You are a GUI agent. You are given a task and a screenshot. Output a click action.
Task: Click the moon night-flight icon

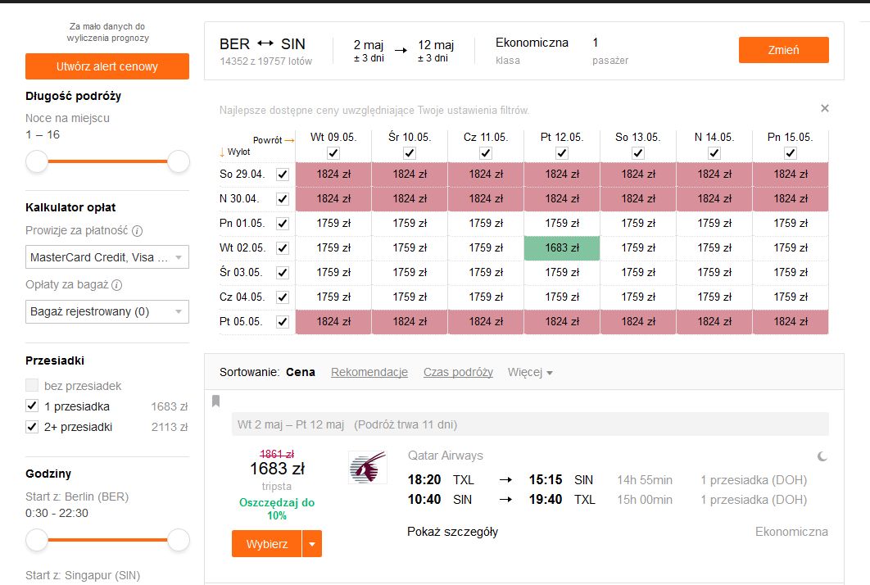pyautogui.click(x=822, y=456)
